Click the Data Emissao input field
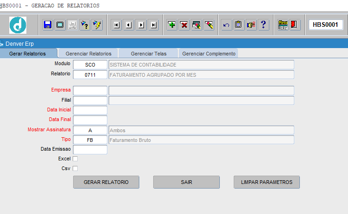 click(90, 150)
